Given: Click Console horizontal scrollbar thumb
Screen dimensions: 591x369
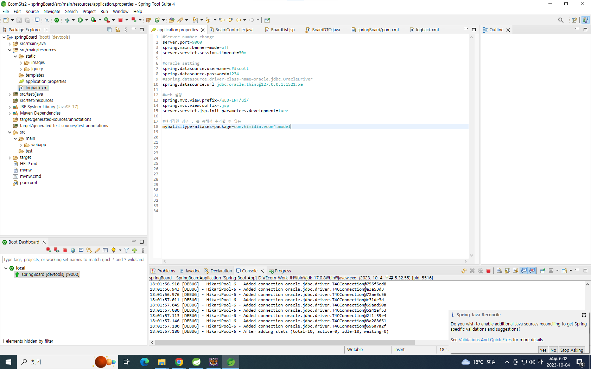Looking at the screenshot, I should pyautogui.click(x=285, y=342).
